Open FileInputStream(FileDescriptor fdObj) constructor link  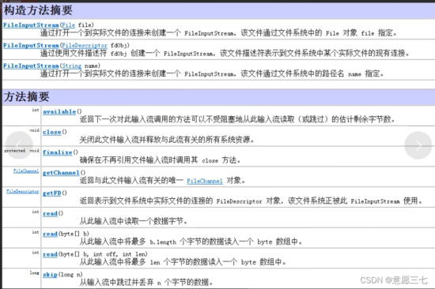coord(31,46)
